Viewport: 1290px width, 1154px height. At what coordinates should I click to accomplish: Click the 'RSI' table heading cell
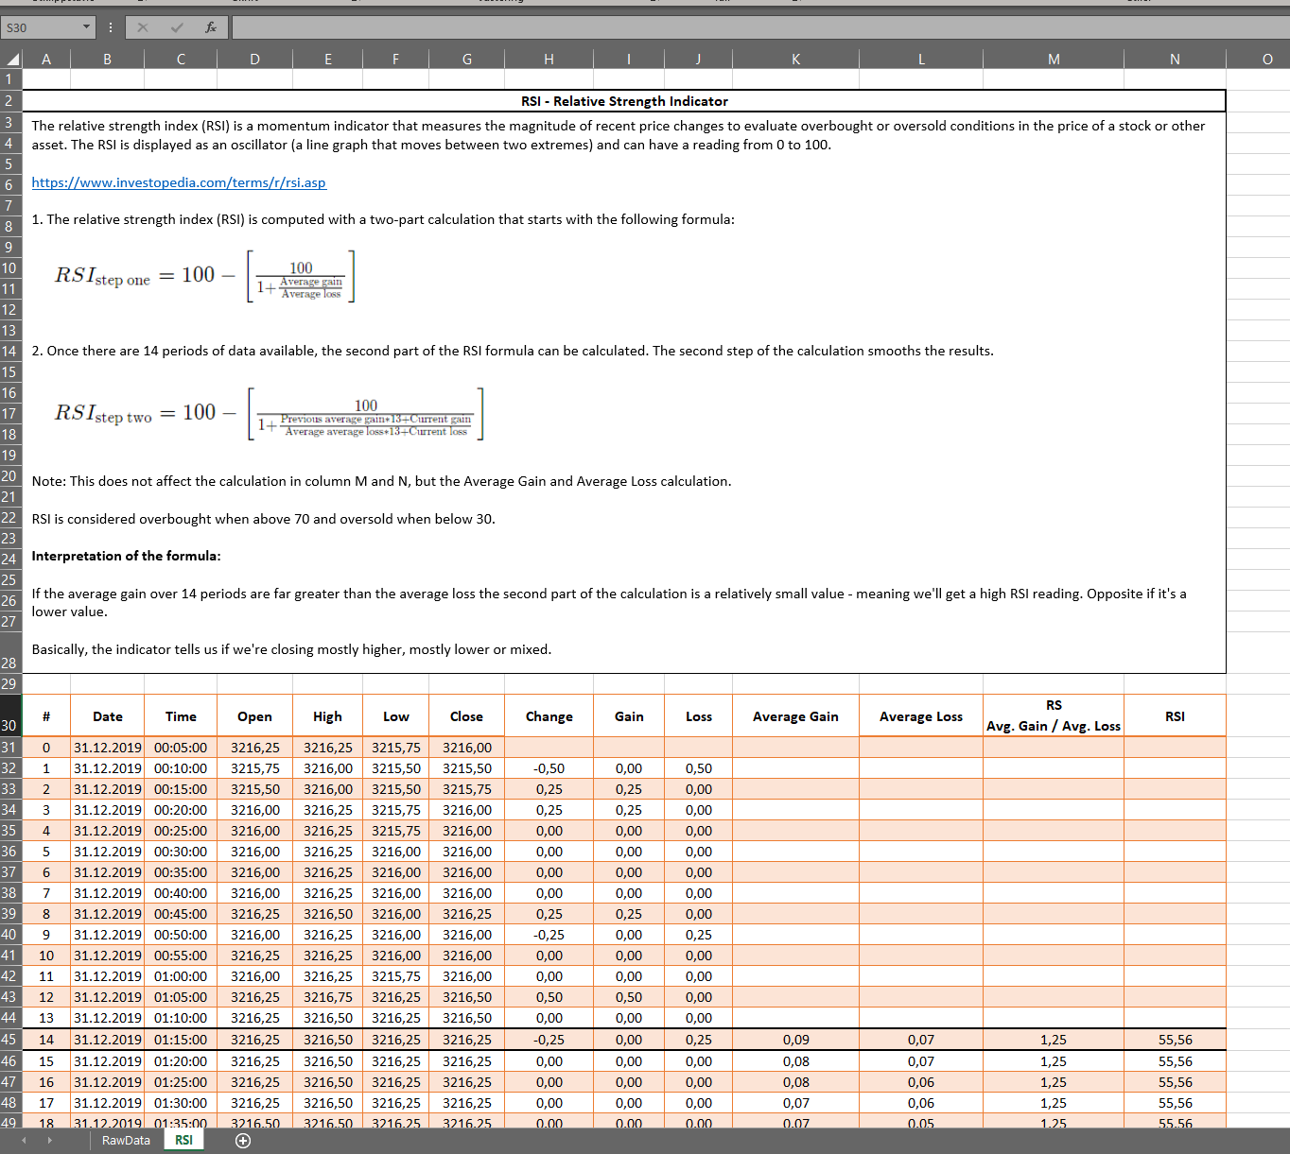(x=1175, y=716)
